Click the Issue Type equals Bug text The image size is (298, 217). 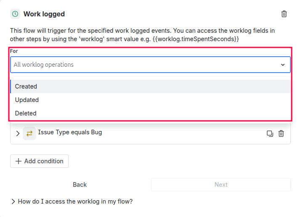tap(70, 132)
